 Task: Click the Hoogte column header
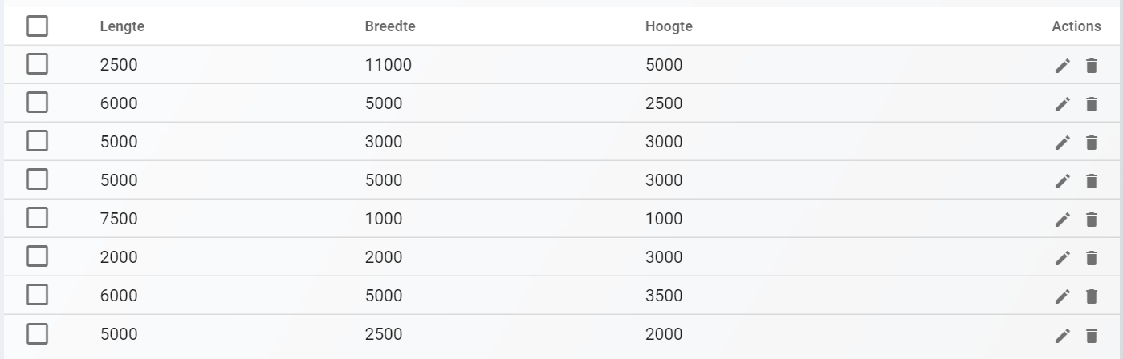pos(669,26)
